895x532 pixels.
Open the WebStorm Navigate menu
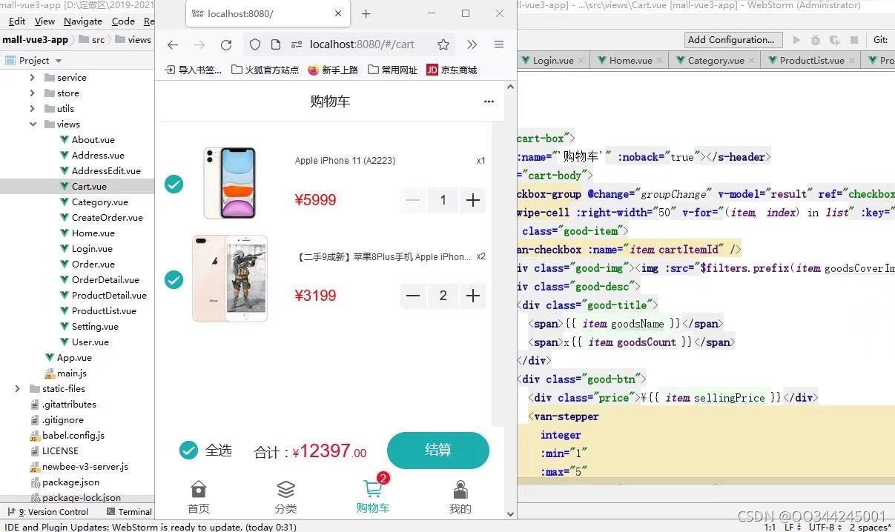tap(83, 21)
